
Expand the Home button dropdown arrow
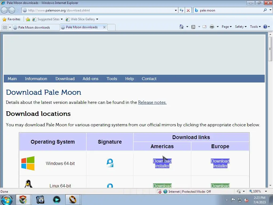pos(187,27)
